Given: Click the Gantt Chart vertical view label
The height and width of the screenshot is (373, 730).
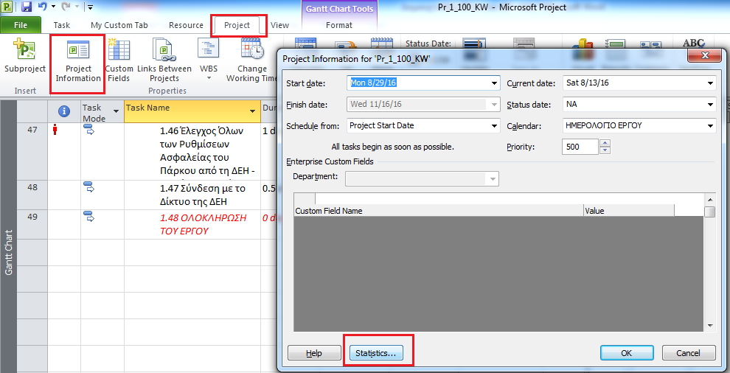Looking at the screenshot, I should pyautogui.click(x=9, y=252).
